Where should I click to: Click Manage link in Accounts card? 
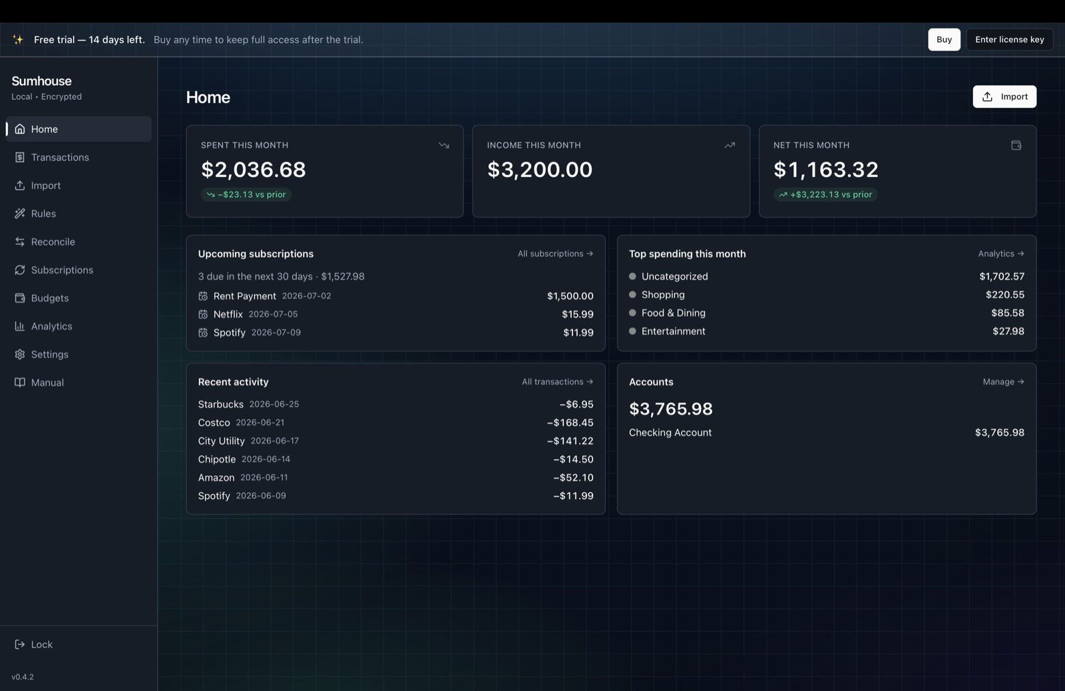[x=1003, y=381]
